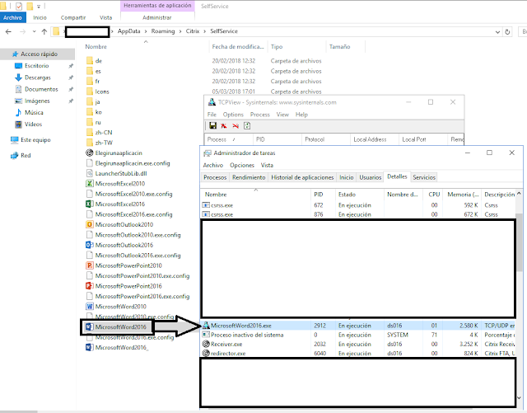This screenshot has width=527, height=413.
Task: Switch to Servicios tab
Action: click(x=424, y=177)
